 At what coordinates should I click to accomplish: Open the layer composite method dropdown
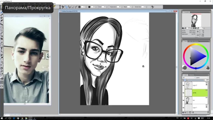click(x=189, y=78)
